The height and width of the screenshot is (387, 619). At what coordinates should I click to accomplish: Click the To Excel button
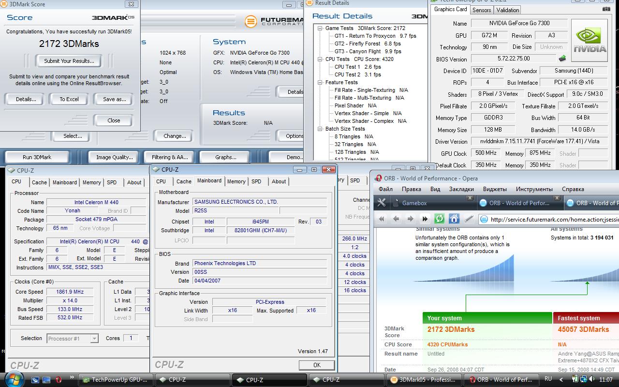point(69,99)
